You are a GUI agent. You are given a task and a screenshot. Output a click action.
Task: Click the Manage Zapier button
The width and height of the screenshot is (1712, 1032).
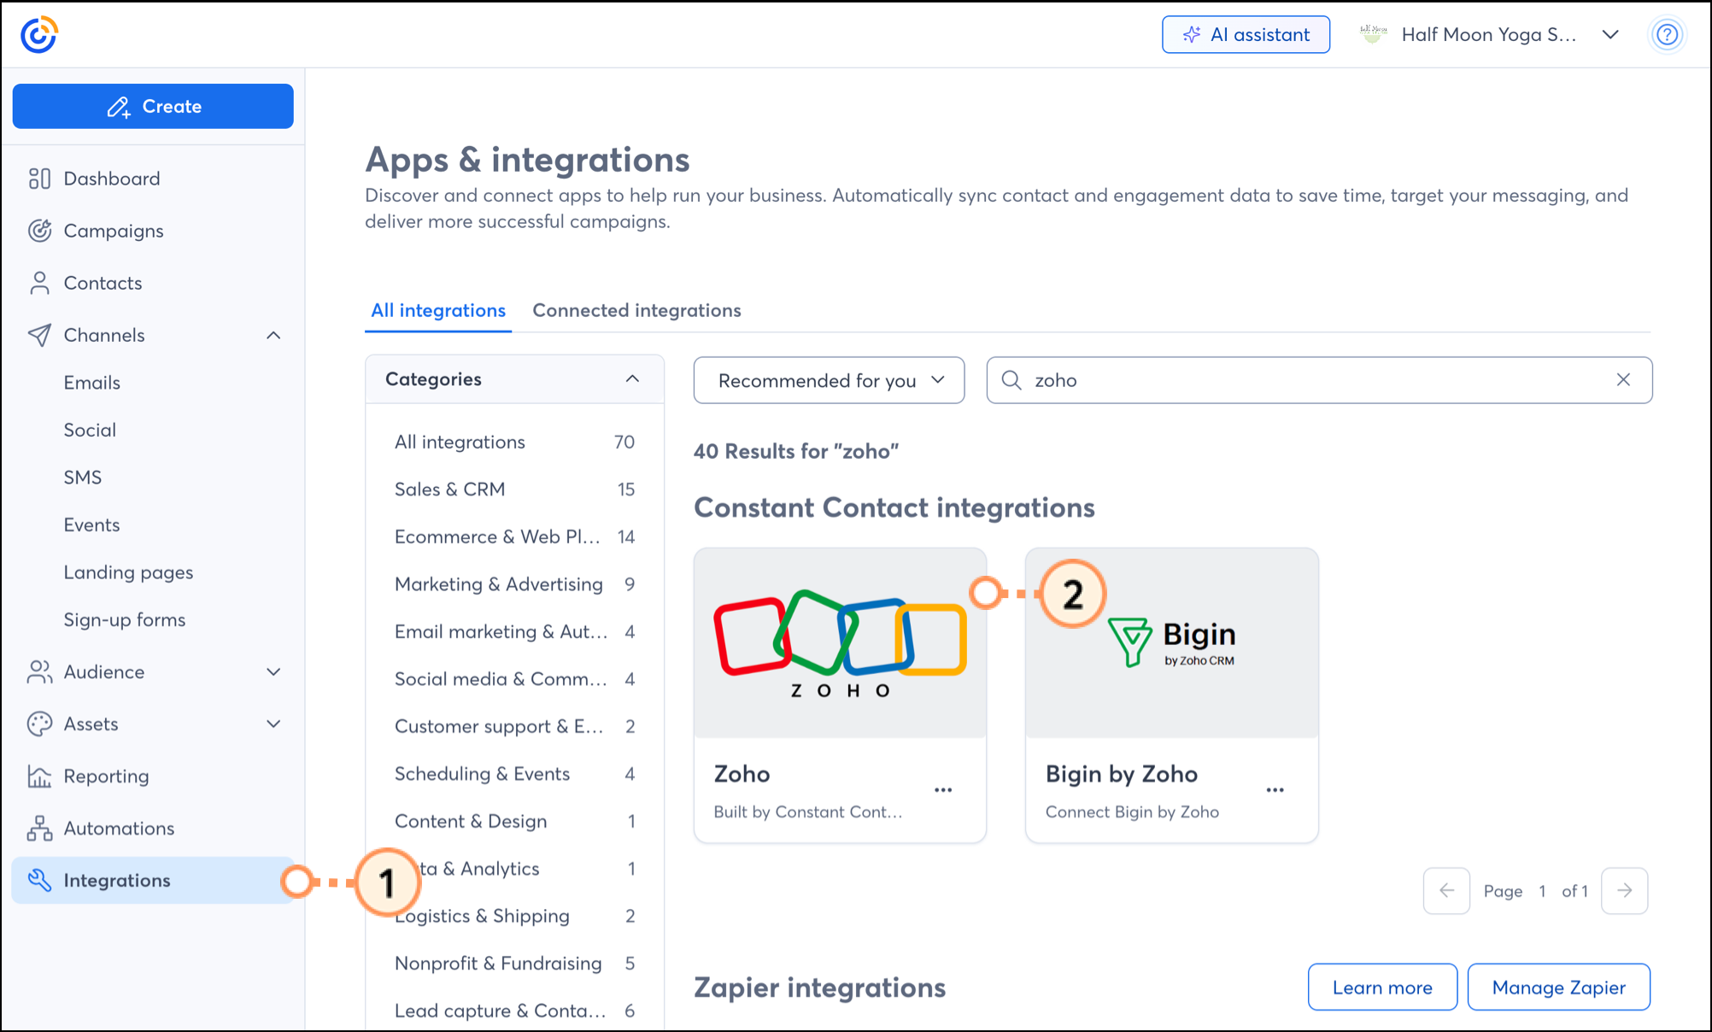point(1558,988)
